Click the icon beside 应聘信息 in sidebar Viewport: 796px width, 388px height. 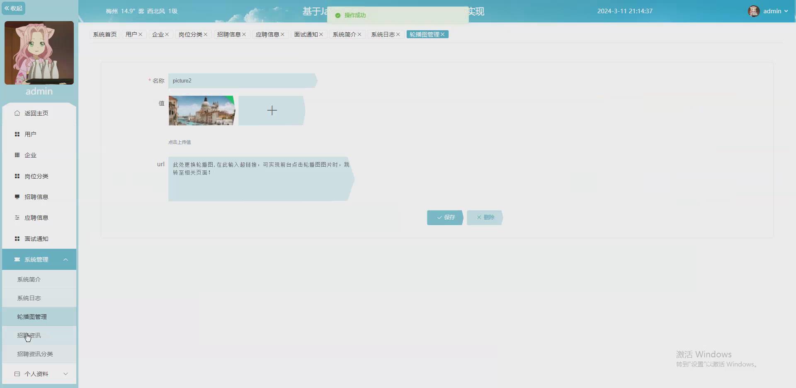point(17,218)
